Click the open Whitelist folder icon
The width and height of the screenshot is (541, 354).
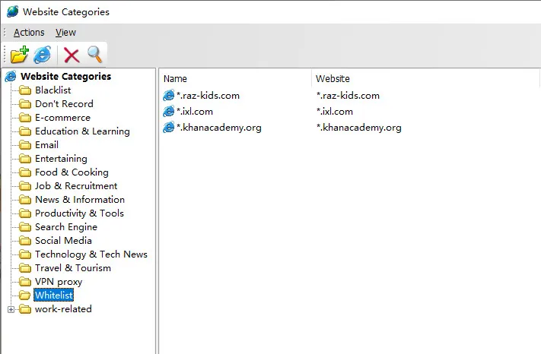tap(25, 296)
